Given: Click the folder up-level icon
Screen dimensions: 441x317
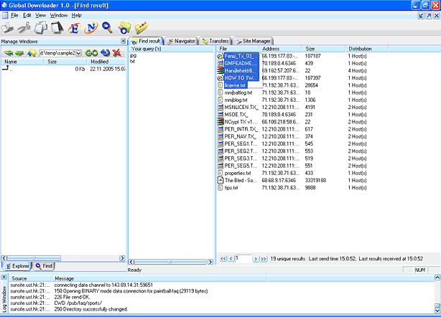Looking at the screenshot, I should click(32, 53).
